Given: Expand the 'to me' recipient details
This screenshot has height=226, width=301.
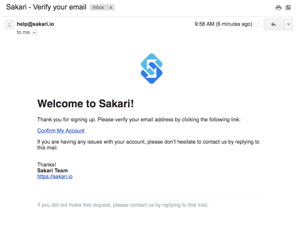Looking at the screenshot, I should click(x=34, y=33).
